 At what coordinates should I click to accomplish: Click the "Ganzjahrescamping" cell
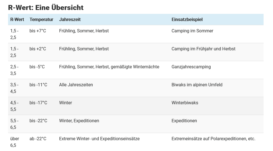pos(191,67)
